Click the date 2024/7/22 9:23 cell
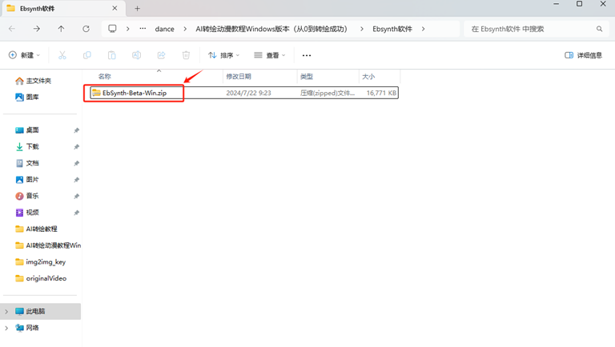 [248, 93]
